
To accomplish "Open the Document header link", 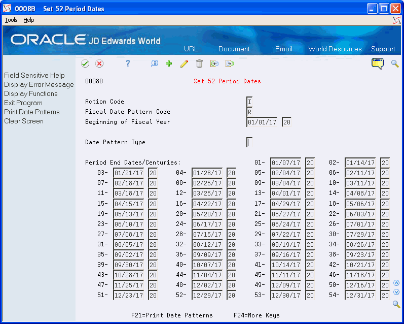I will (x=234, y=49).
